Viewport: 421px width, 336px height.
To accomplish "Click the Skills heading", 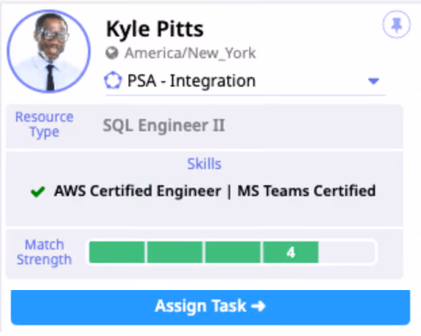I will tap(204, 164).
